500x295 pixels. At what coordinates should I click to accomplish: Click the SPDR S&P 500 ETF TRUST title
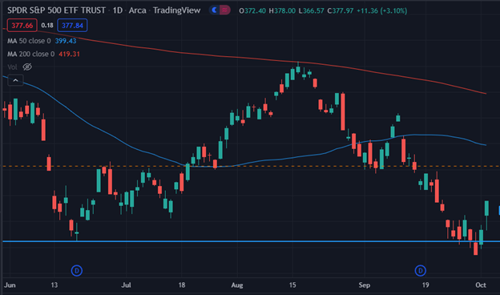point(56,10)
